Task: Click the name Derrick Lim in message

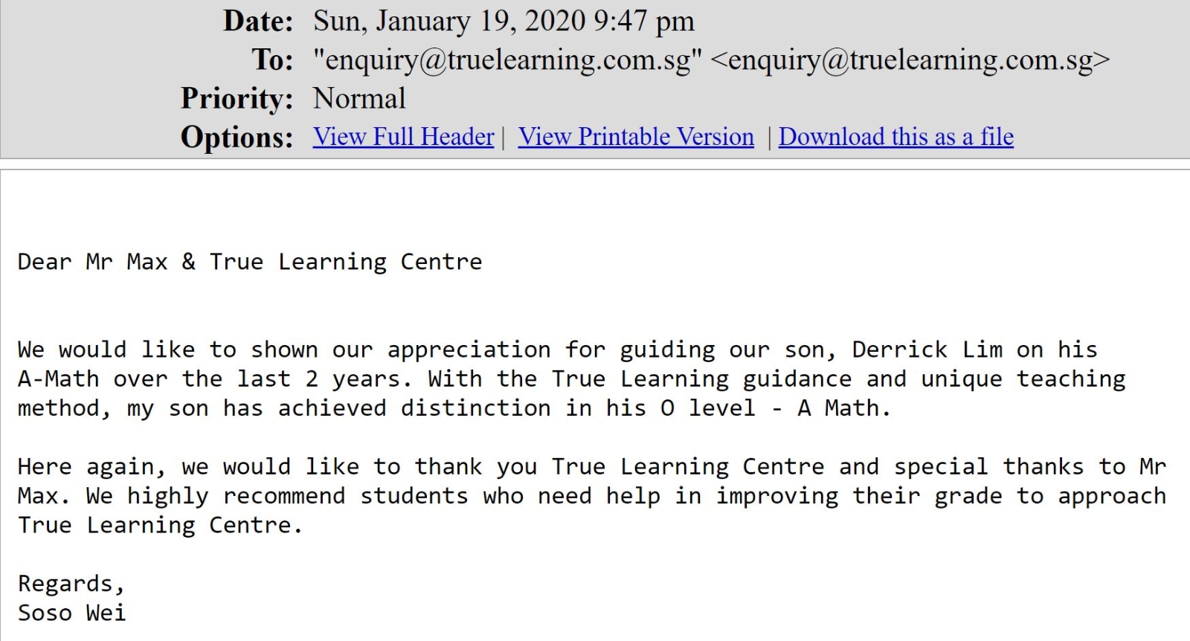Action: coord(927,350)
